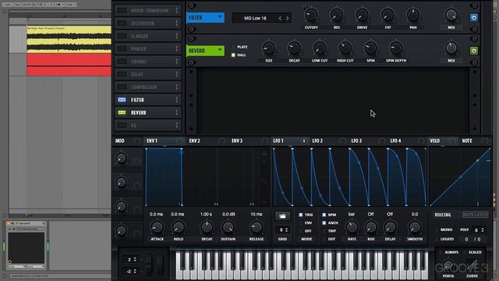Viewport: 499px width, 281px height.
Task: Click the Porta knob
Action: [x=448, y=265]
